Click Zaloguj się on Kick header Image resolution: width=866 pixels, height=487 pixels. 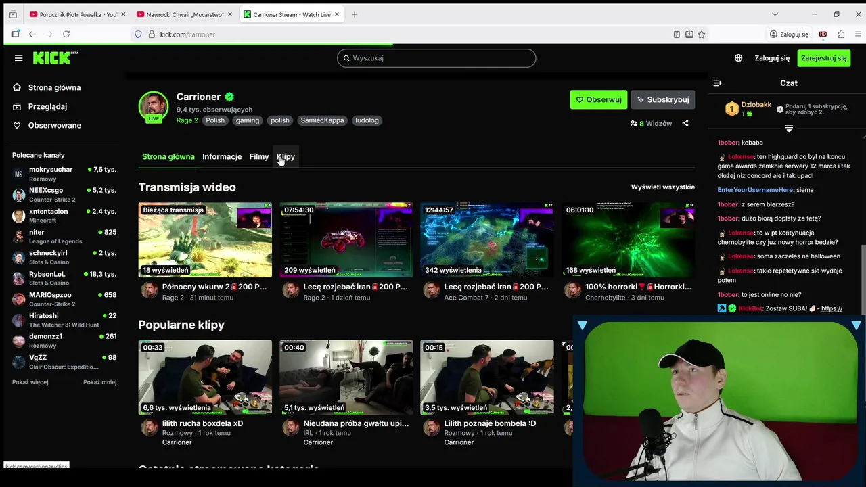pos(772,58)
